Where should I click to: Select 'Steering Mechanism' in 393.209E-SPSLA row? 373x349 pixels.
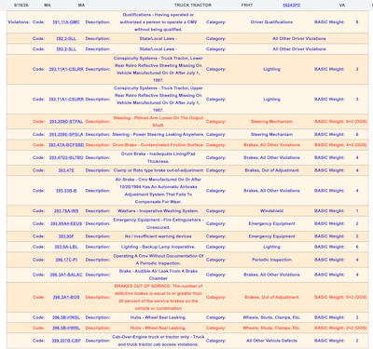[x=271, y=134]
